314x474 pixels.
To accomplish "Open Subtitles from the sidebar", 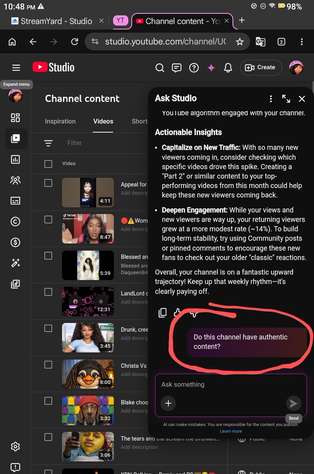I will 15,201.
